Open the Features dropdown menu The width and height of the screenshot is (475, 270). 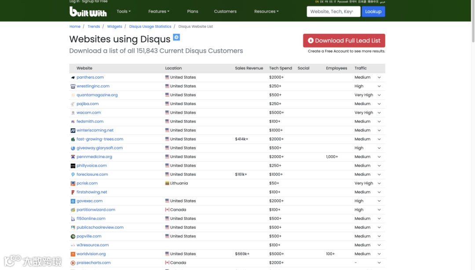[x=159, y=11]
